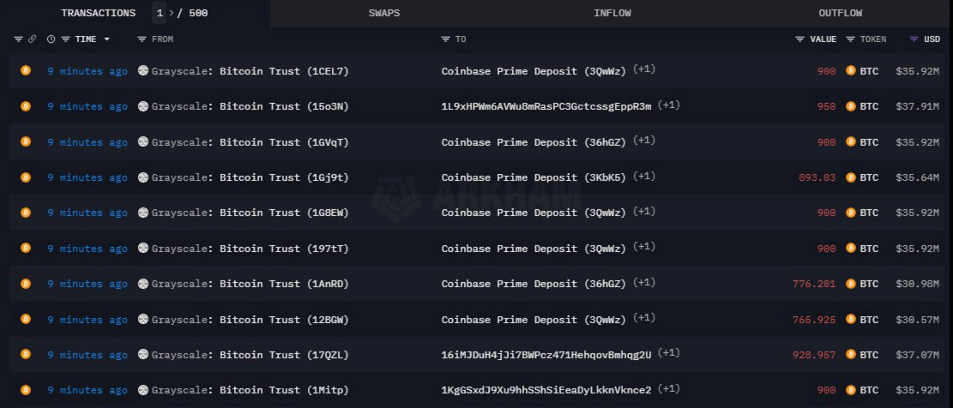Click the 9 minutes ago link in 1CEL7 row

(87, 71)
